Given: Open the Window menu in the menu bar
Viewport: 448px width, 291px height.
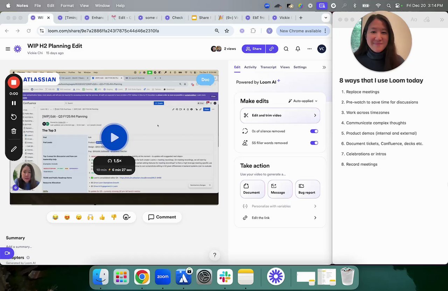Looking at the screenshot, I should click(103, 6).
